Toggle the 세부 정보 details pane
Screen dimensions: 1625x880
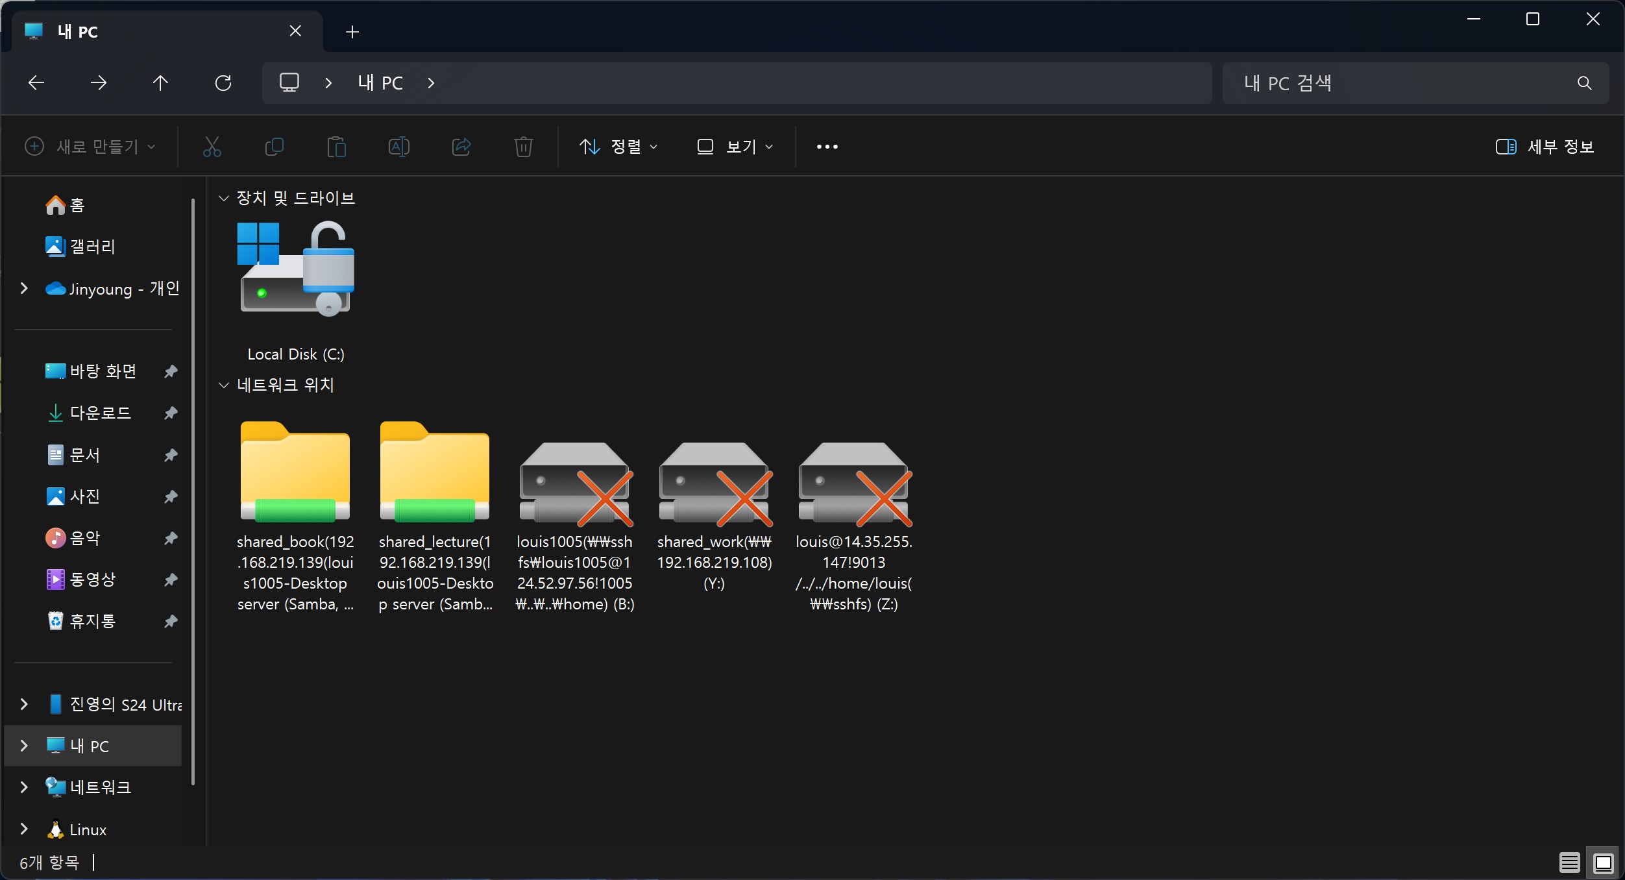click(x=1545, y=147)
